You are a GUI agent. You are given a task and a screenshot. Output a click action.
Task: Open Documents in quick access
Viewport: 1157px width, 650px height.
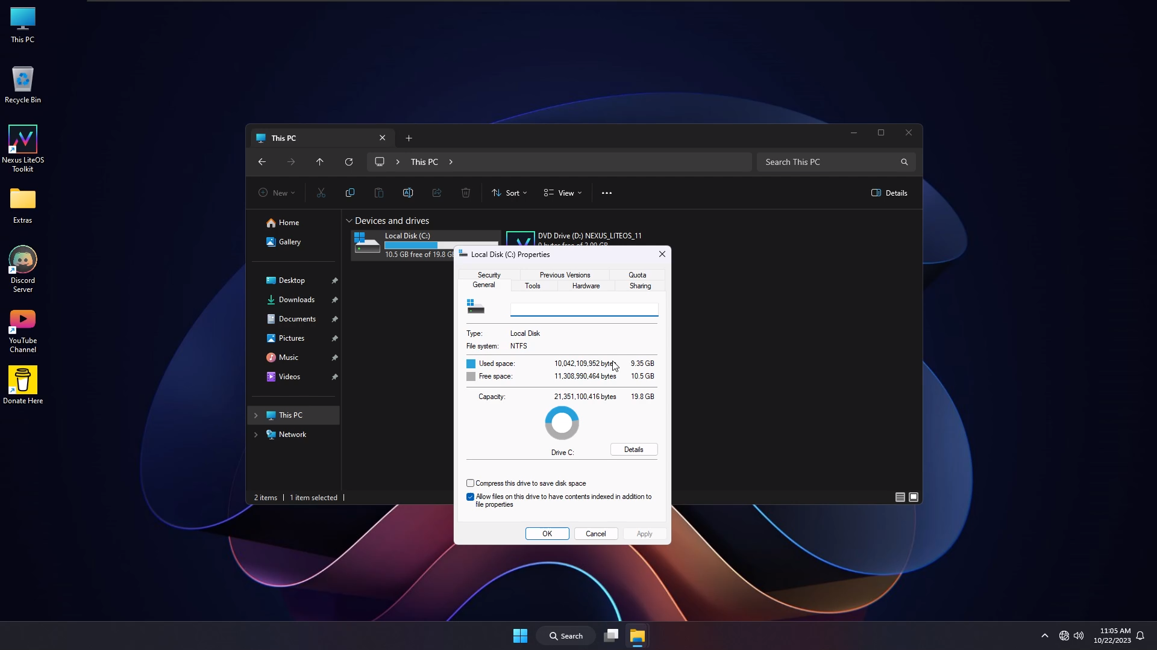(x=297, y=319)
